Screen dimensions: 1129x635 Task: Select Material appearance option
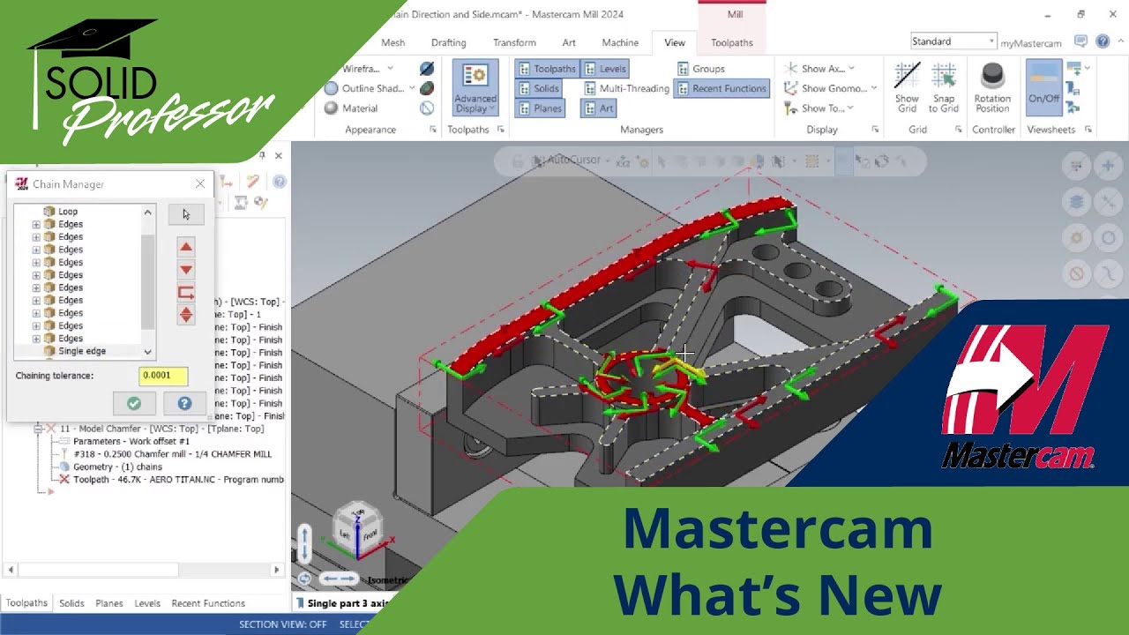(351, 108)
